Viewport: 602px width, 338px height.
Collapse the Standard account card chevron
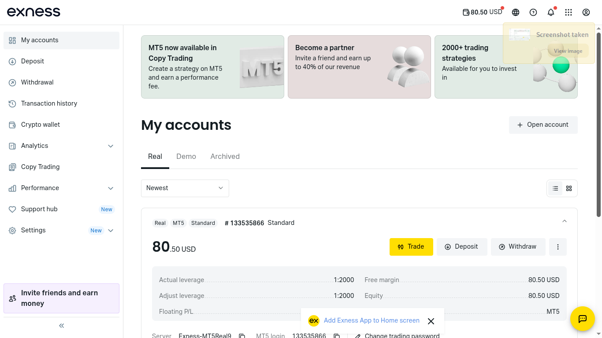tap(565, 221)
